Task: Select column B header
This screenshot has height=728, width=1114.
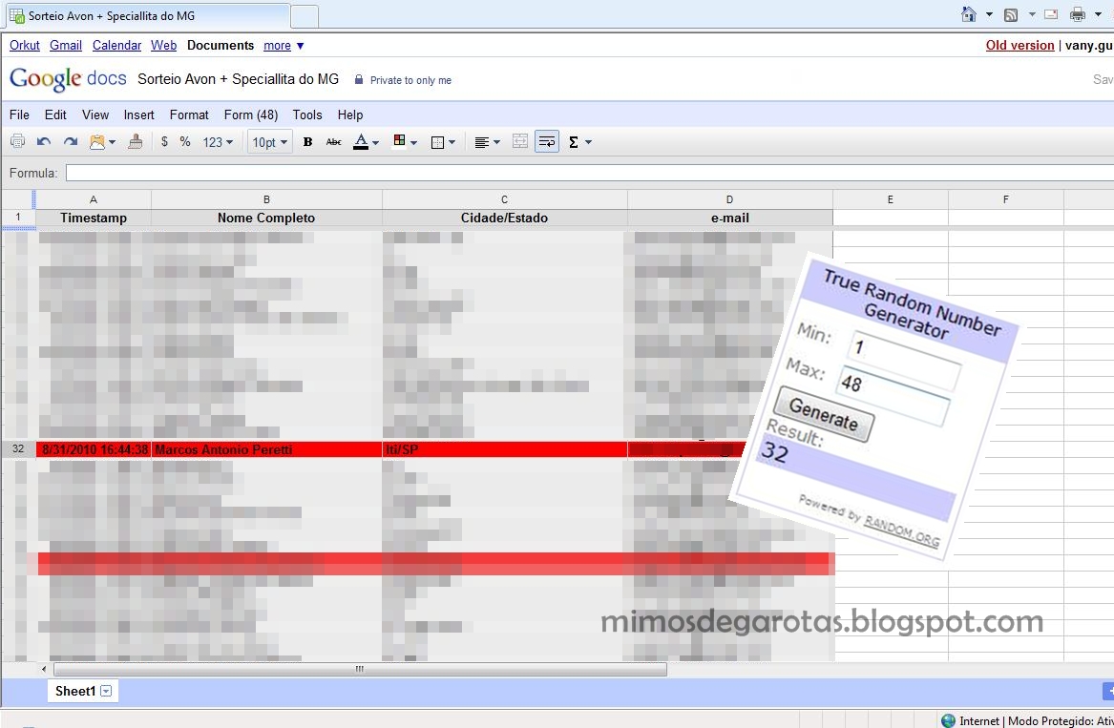Action: (x=266, y=199)
